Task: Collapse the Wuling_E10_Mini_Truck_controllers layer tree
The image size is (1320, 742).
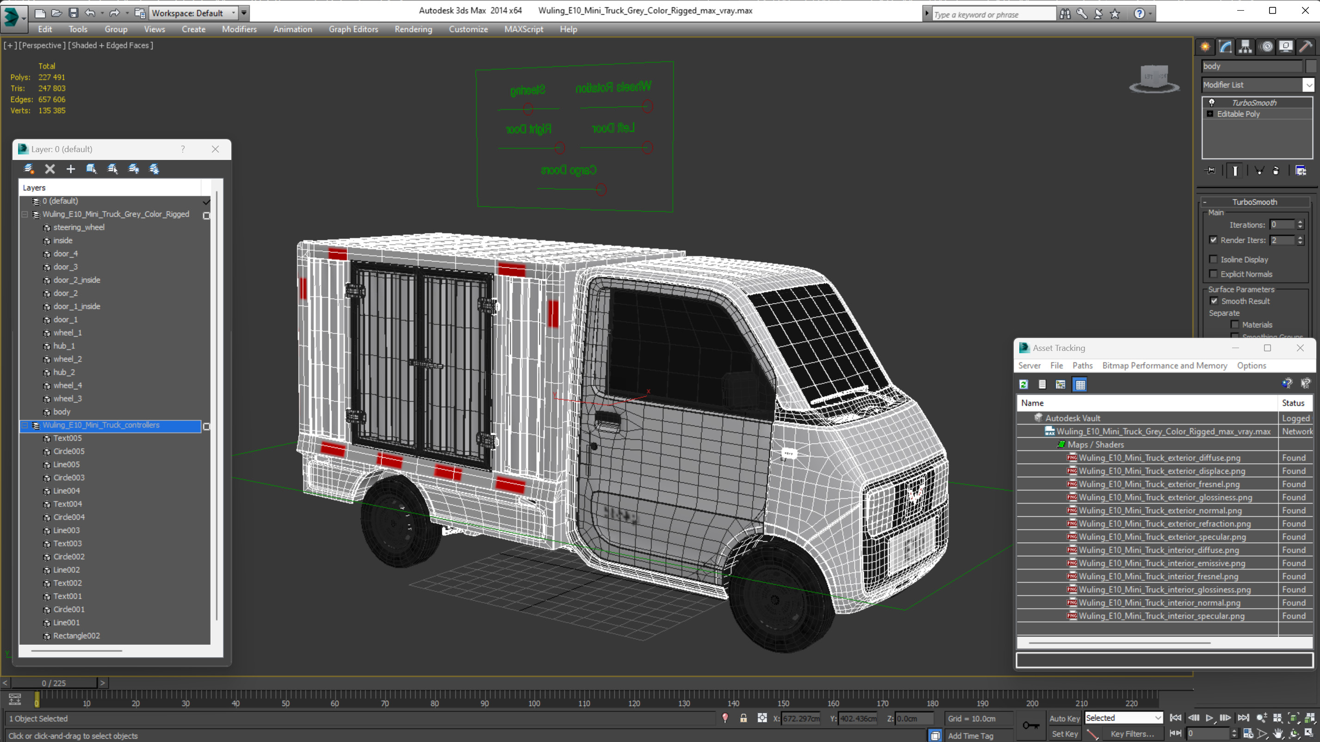Action: point(25,425)
